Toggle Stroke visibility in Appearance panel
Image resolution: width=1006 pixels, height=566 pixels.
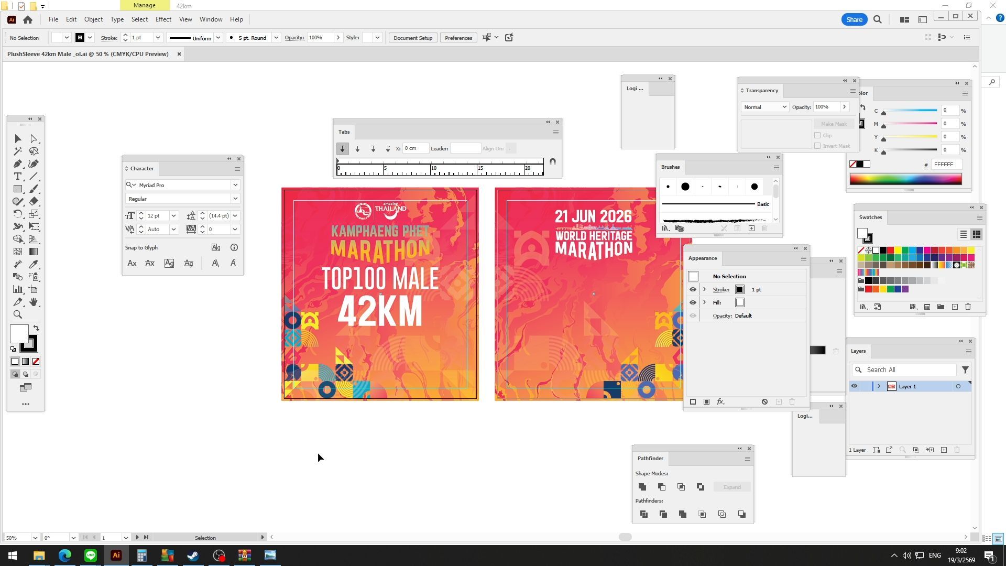(x=693, y=290)
